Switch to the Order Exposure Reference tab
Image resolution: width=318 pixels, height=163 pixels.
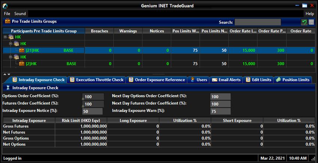click(x=157, y=80)
